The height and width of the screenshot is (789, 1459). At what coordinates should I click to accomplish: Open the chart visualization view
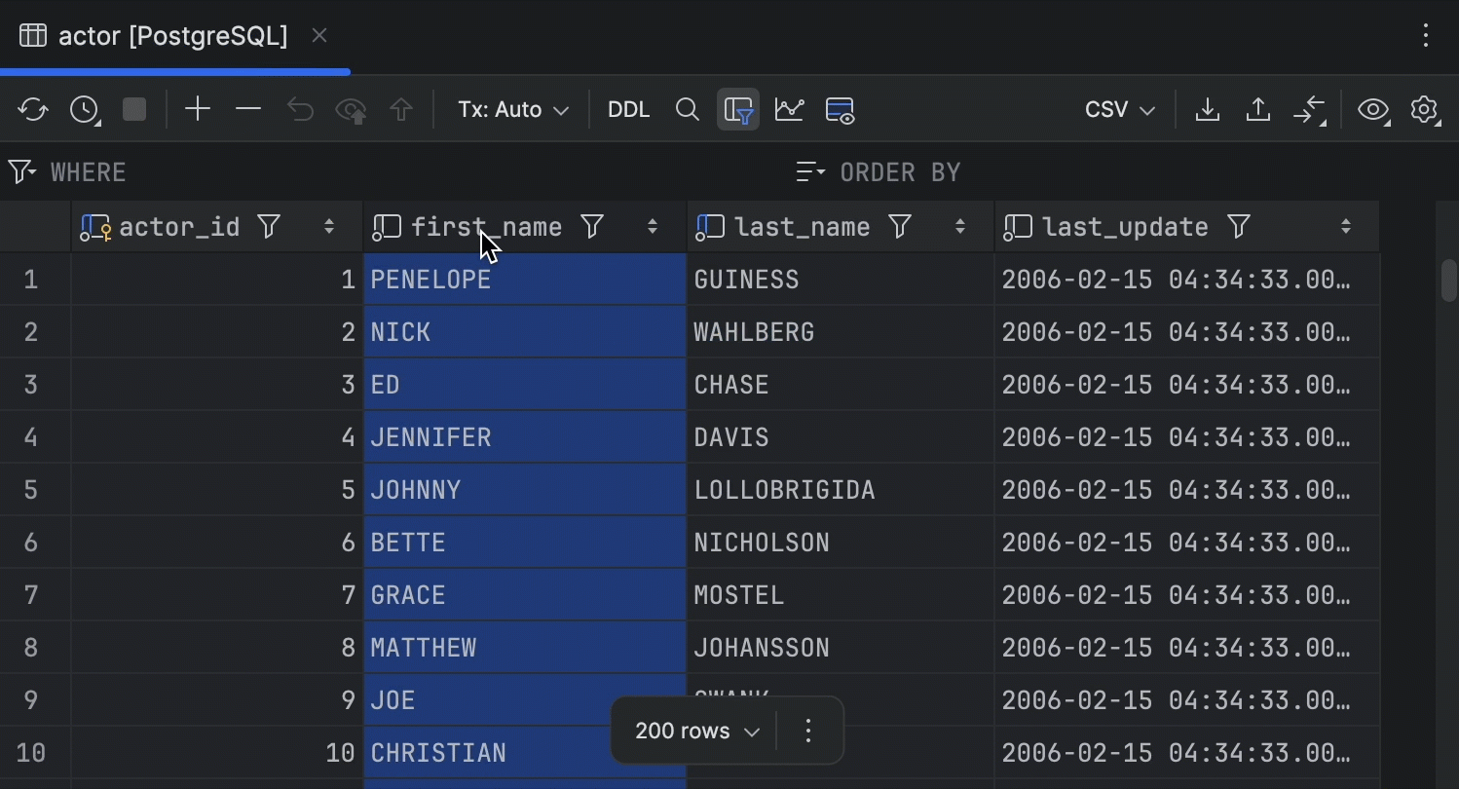[x=789, y=109]
